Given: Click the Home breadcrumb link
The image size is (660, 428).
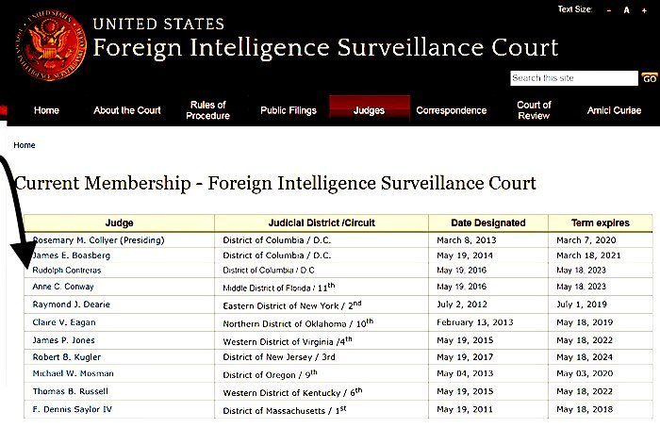Looking at the screenshot, I should pyautogui.click(x=25, y=145).
